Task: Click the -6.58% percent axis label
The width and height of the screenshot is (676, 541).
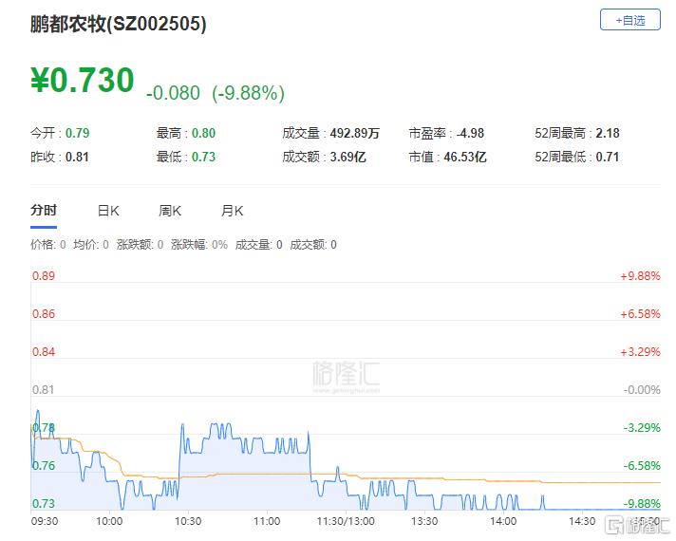Action: pyautogui.click(x=642, y=466)
